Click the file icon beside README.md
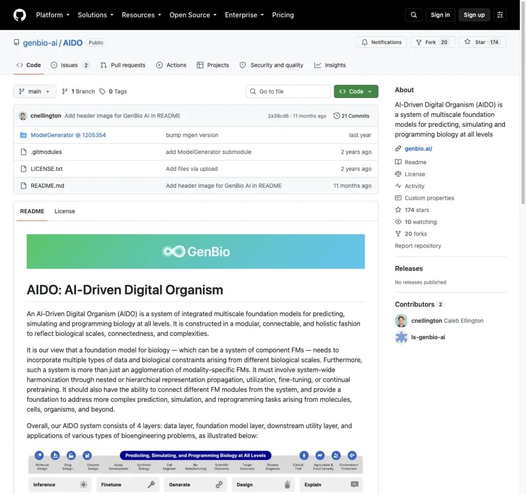The image size is (526, 494). pyautogui.click(x=23, y=186)
